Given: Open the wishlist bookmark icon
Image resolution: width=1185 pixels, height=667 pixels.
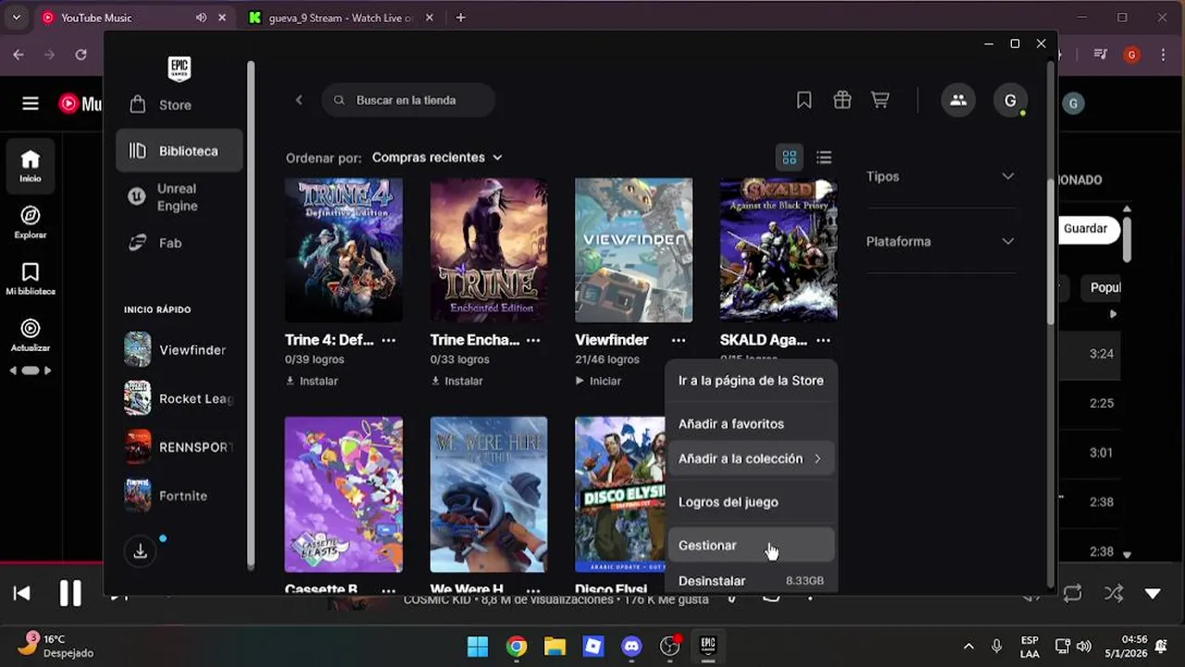Looking at the screenshot, I should (x=804, y=100).
